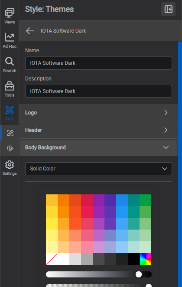Edit the Name input field
Image resolution: width=182 pixels, height=287 pixels.
click(x=98, y=63)
